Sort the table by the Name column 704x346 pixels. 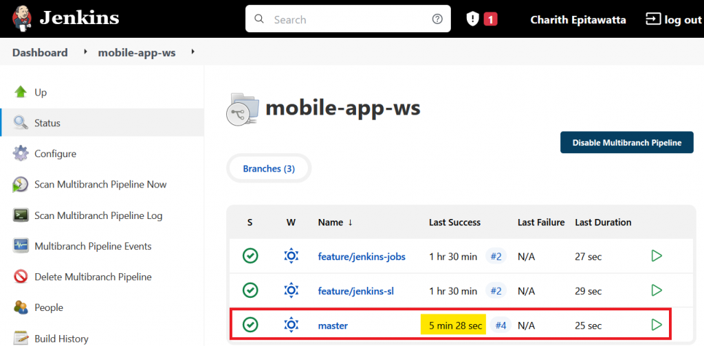(335, 222)
